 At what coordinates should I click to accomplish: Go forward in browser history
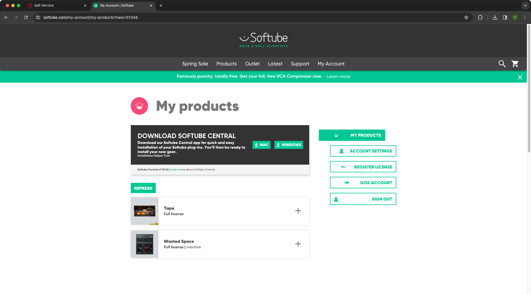[x=16, y=17]
